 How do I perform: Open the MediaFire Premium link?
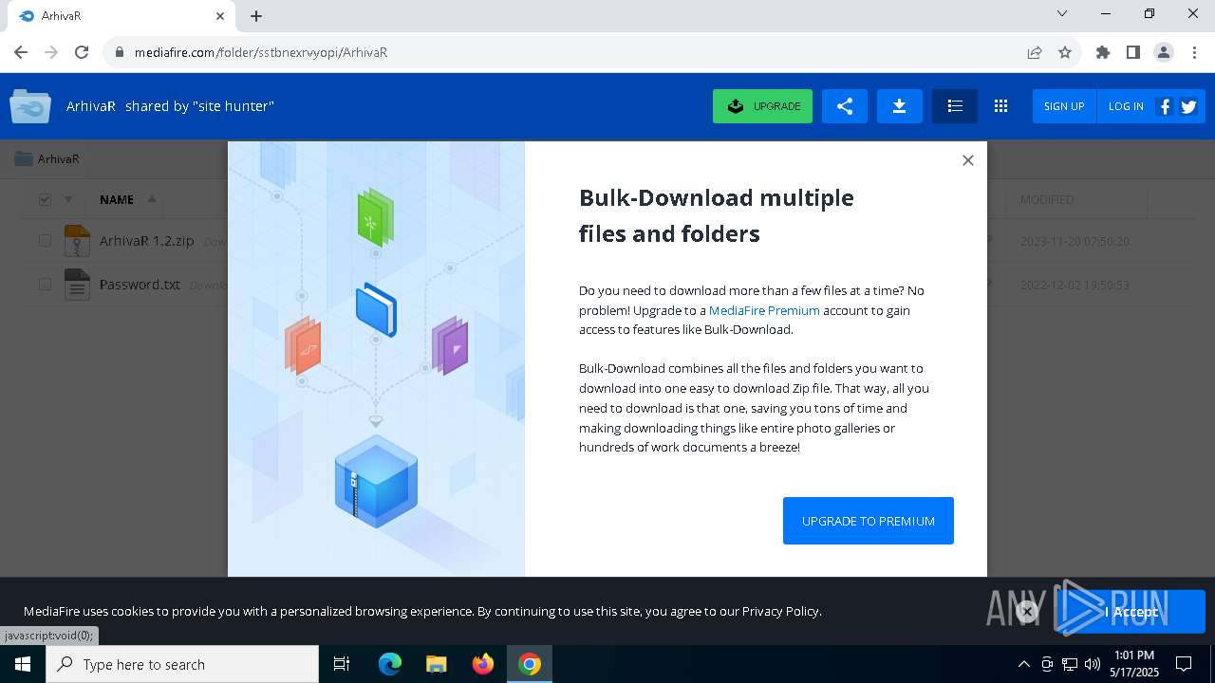764,310
